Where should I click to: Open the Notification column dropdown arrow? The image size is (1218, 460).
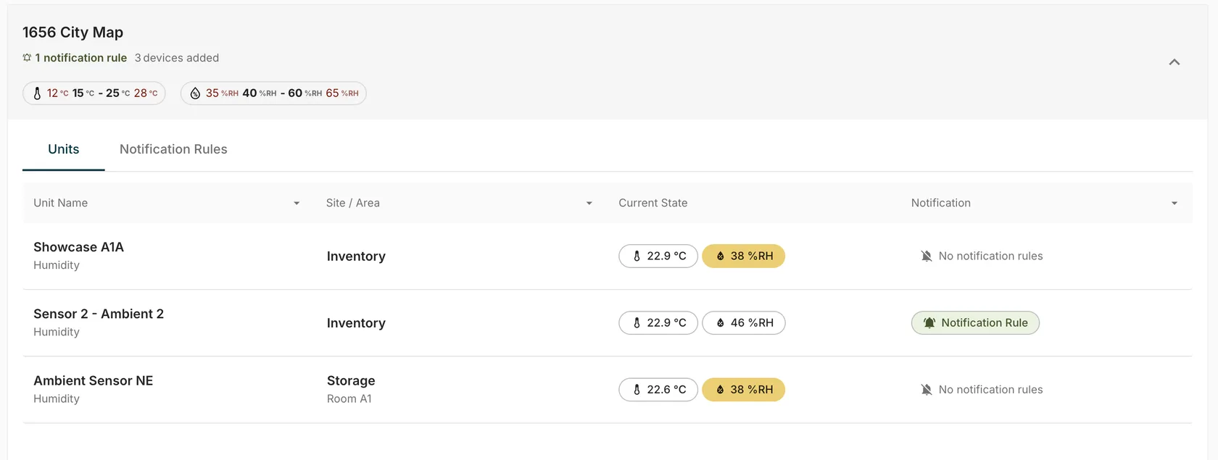pos(1174,204)
